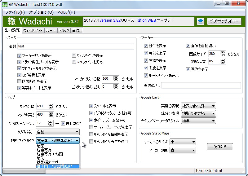Toggle トラック再生パネルを表示 checkbox
This screenshot has width=248, height=176.
point(19,62)
